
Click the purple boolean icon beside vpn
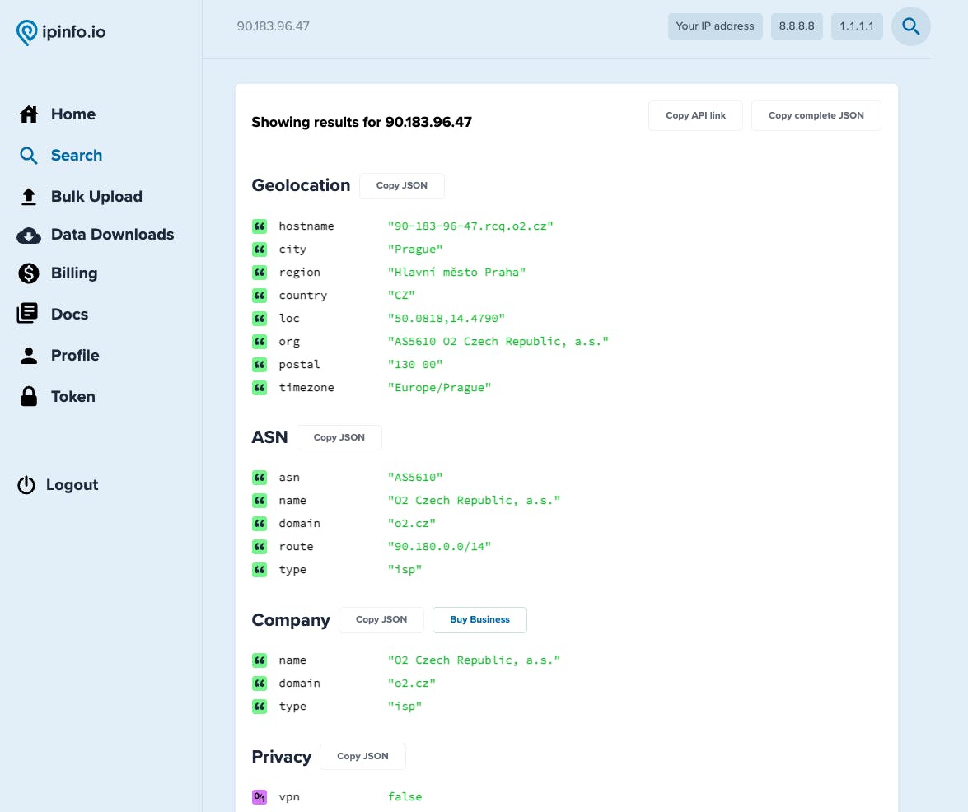260,796
